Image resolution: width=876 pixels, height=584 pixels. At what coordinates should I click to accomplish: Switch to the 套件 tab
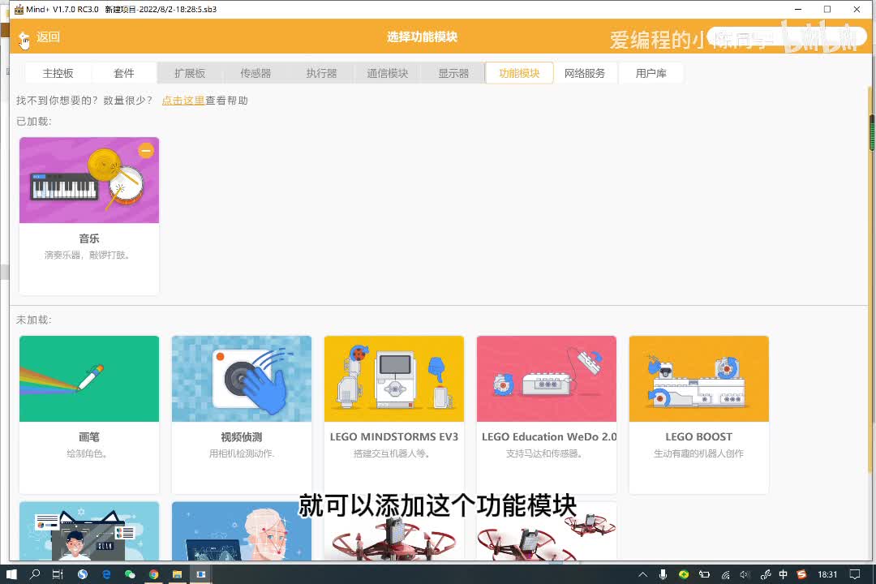124,73
